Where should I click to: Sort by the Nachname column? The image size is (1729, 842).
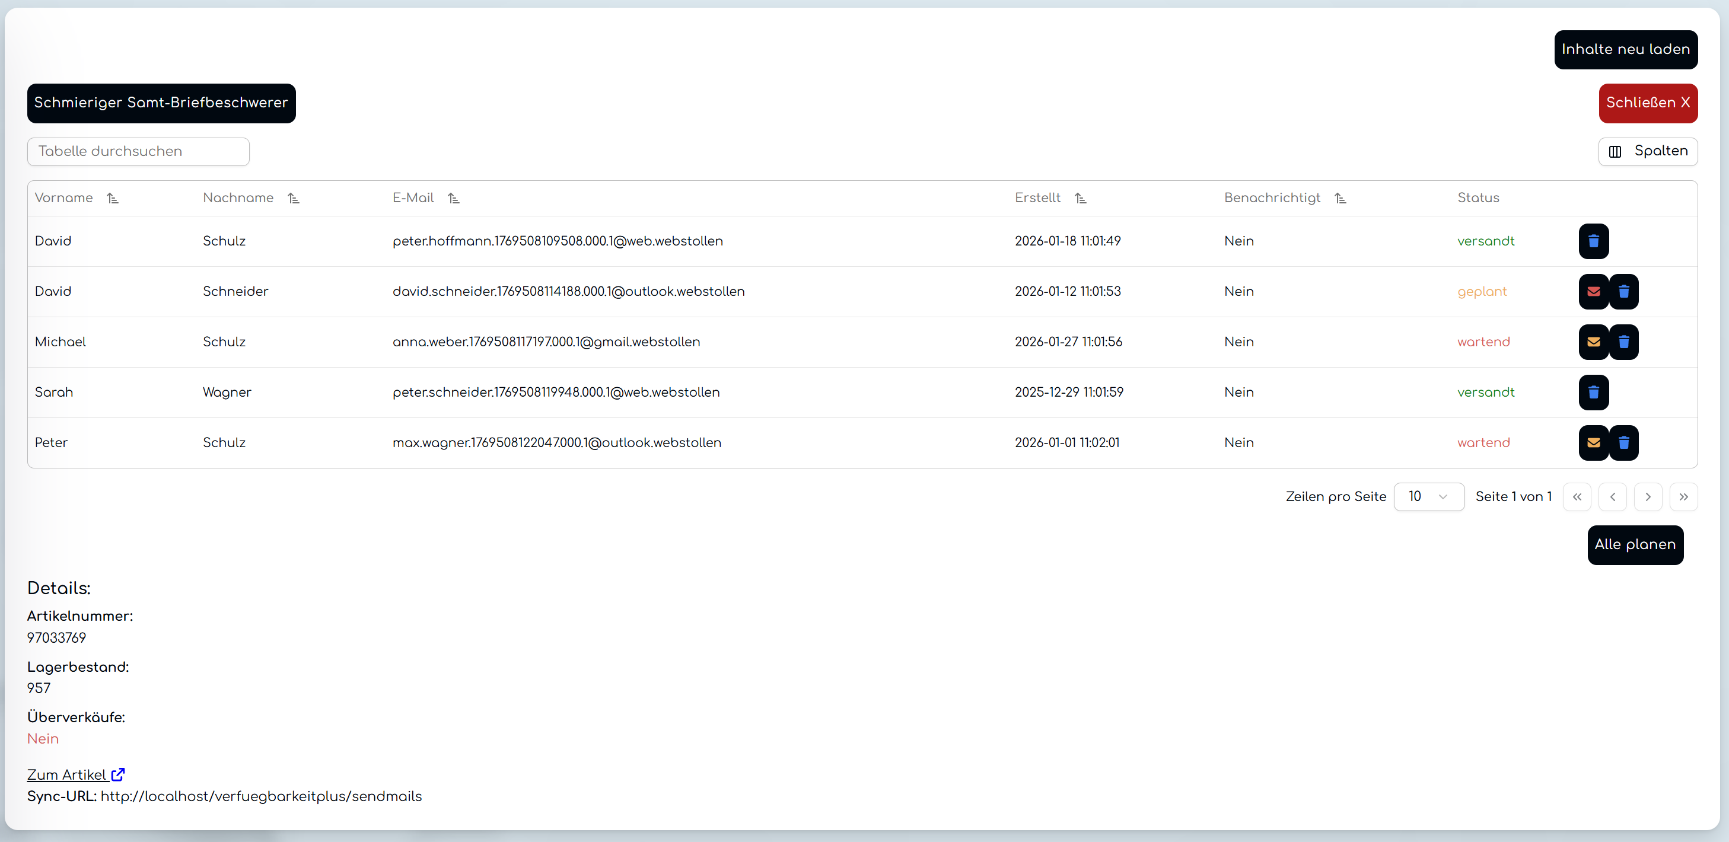(x=294, y=198)
